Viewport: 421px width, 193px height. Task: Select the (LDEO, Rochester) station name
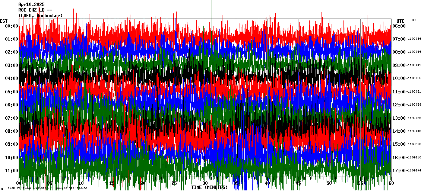pos(41,16)
